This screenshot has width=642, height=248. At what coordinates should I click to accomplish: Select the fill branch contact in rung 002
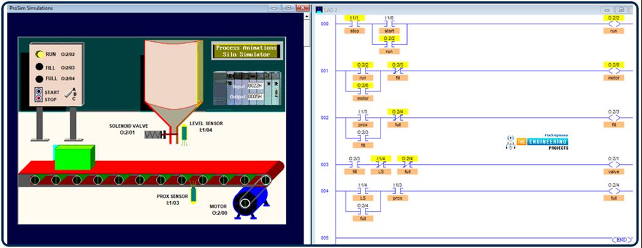pos(363,138)
